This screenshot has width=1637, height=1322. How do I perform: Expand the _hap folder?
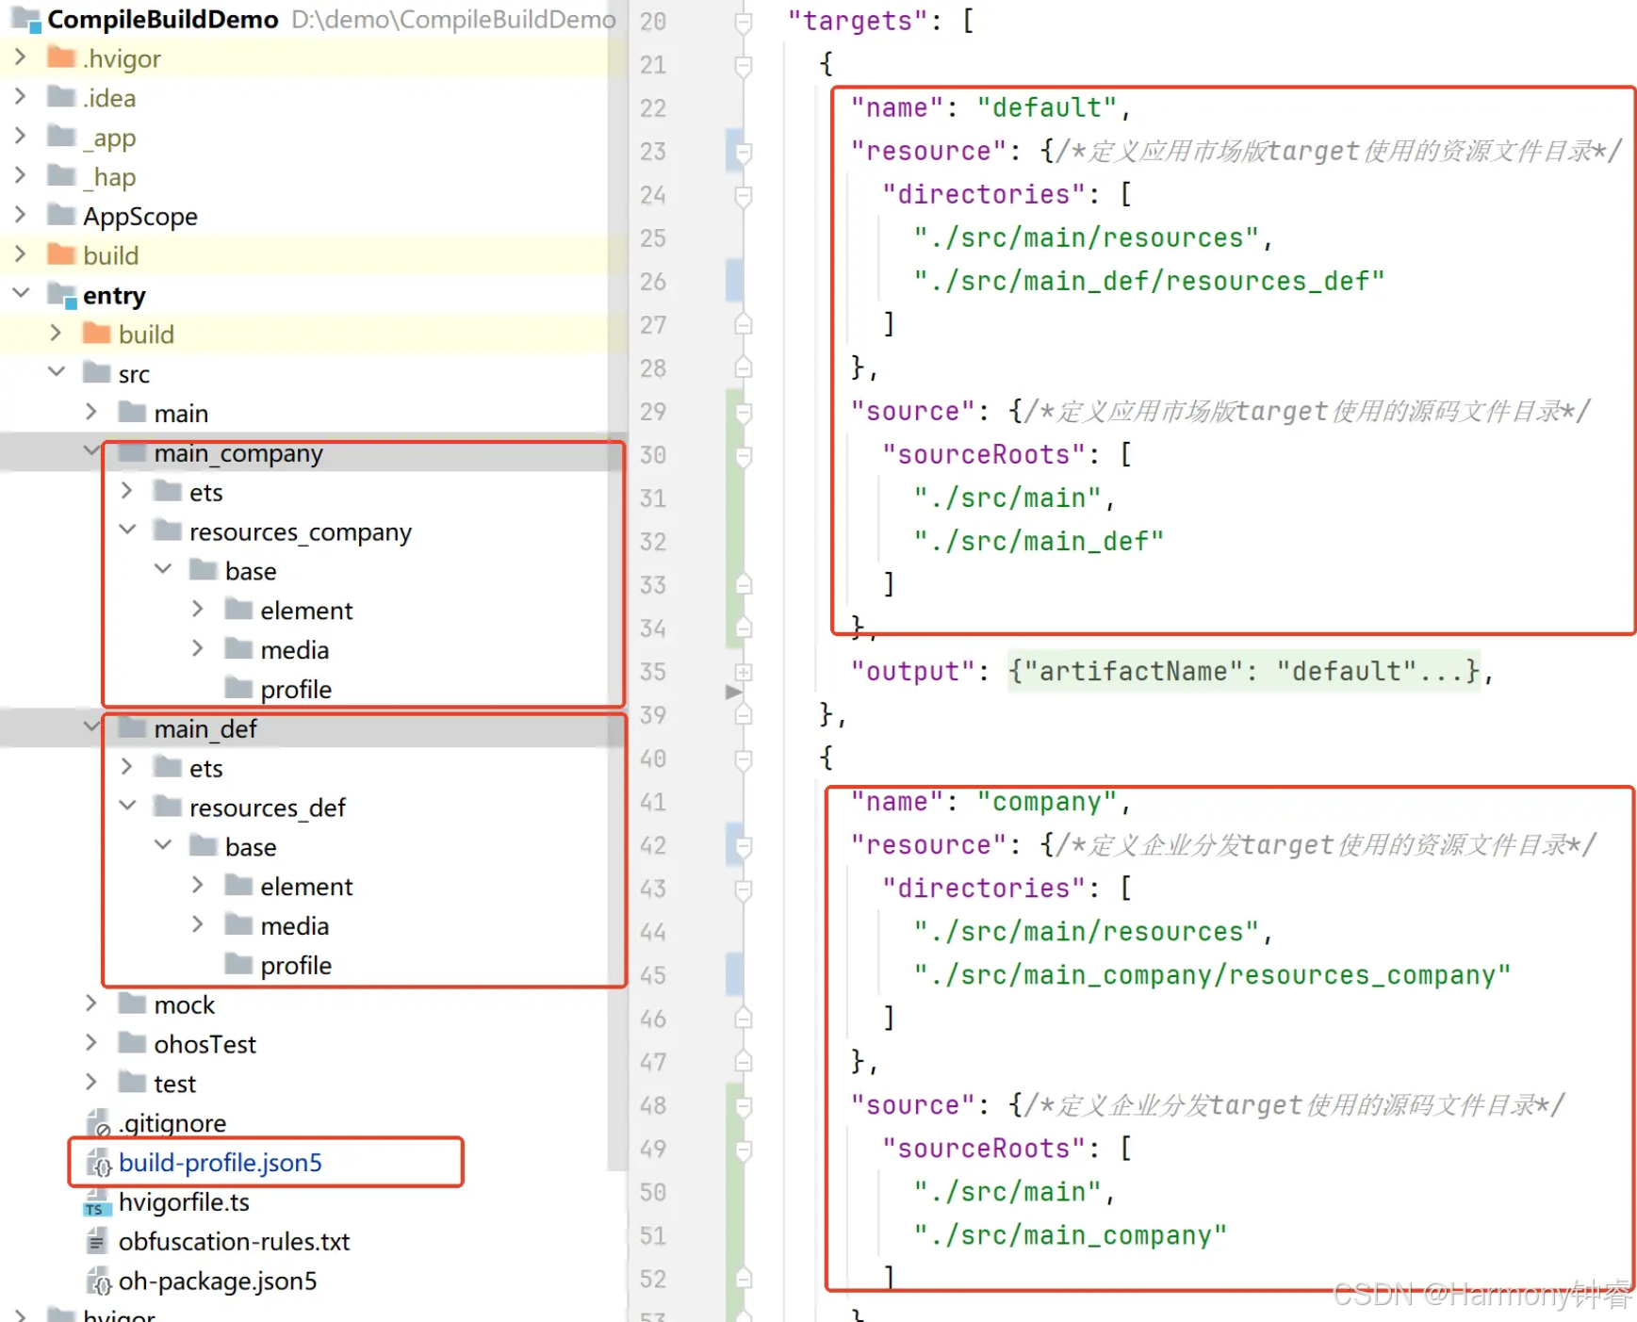pos(20,176)
